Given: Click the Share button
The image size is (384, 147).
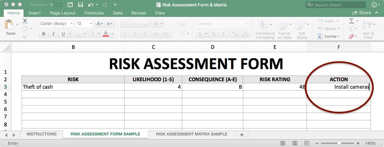Looking at the screenshot, I should pyautogui.click(x=361, y=13).
